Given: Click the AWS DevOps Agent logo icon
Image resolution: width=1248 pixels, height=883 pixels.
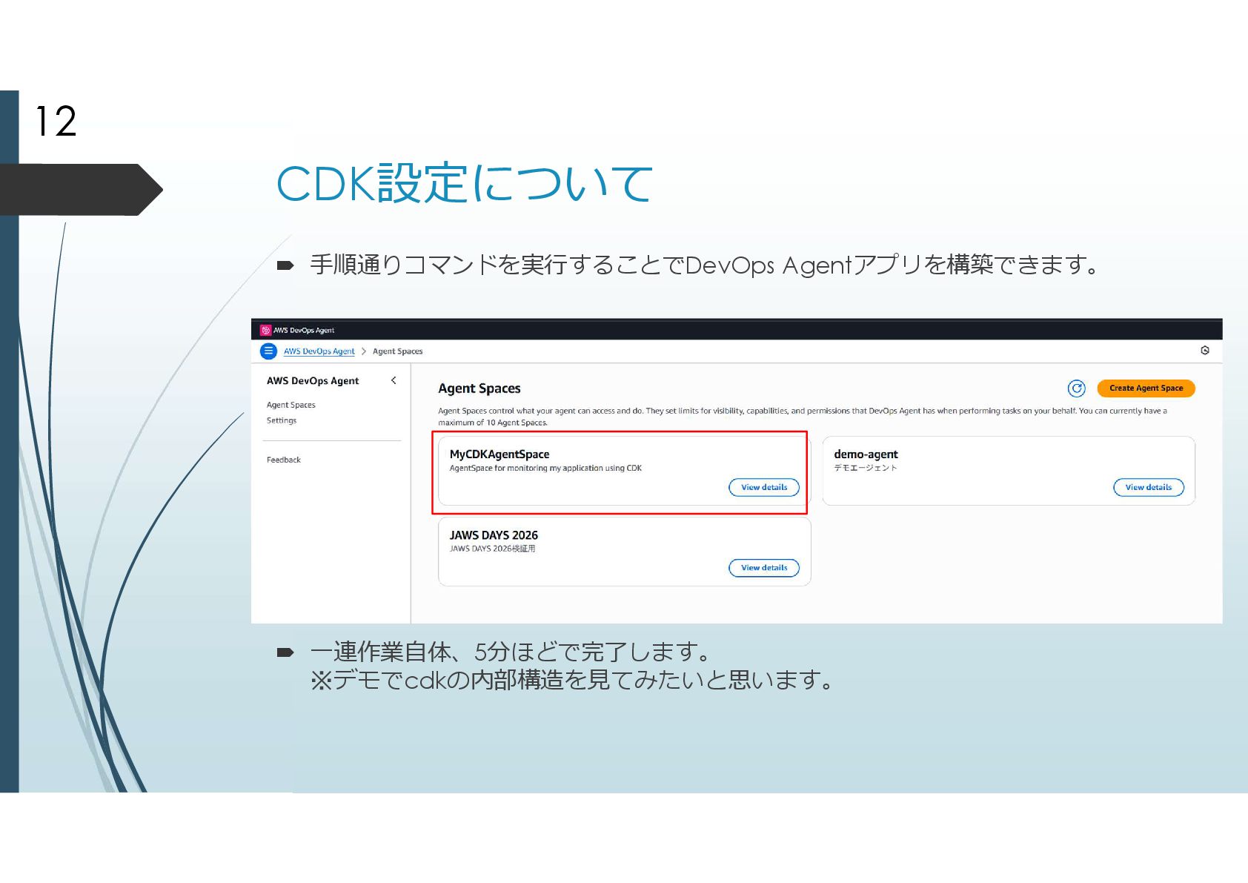Looking at the screenshot, I should (265, 331).
